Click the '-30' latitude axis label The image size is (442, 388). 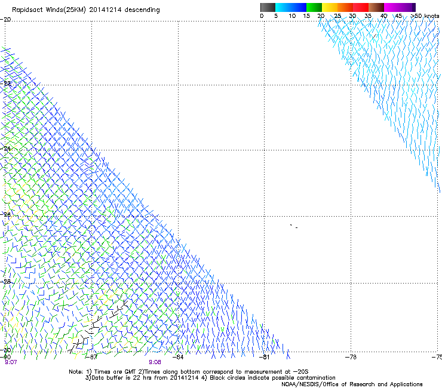[5, 350]
